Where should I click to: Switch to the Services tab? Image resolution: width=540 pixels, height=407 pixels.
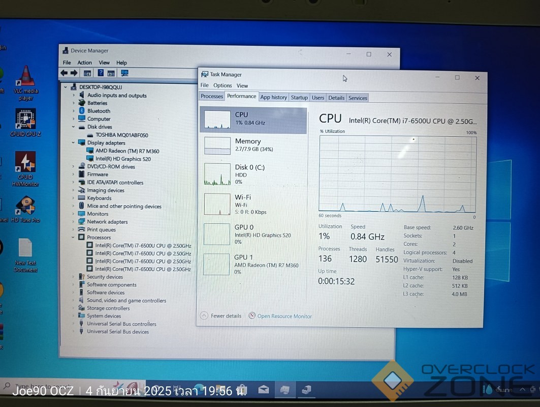[x=358, y=98]
